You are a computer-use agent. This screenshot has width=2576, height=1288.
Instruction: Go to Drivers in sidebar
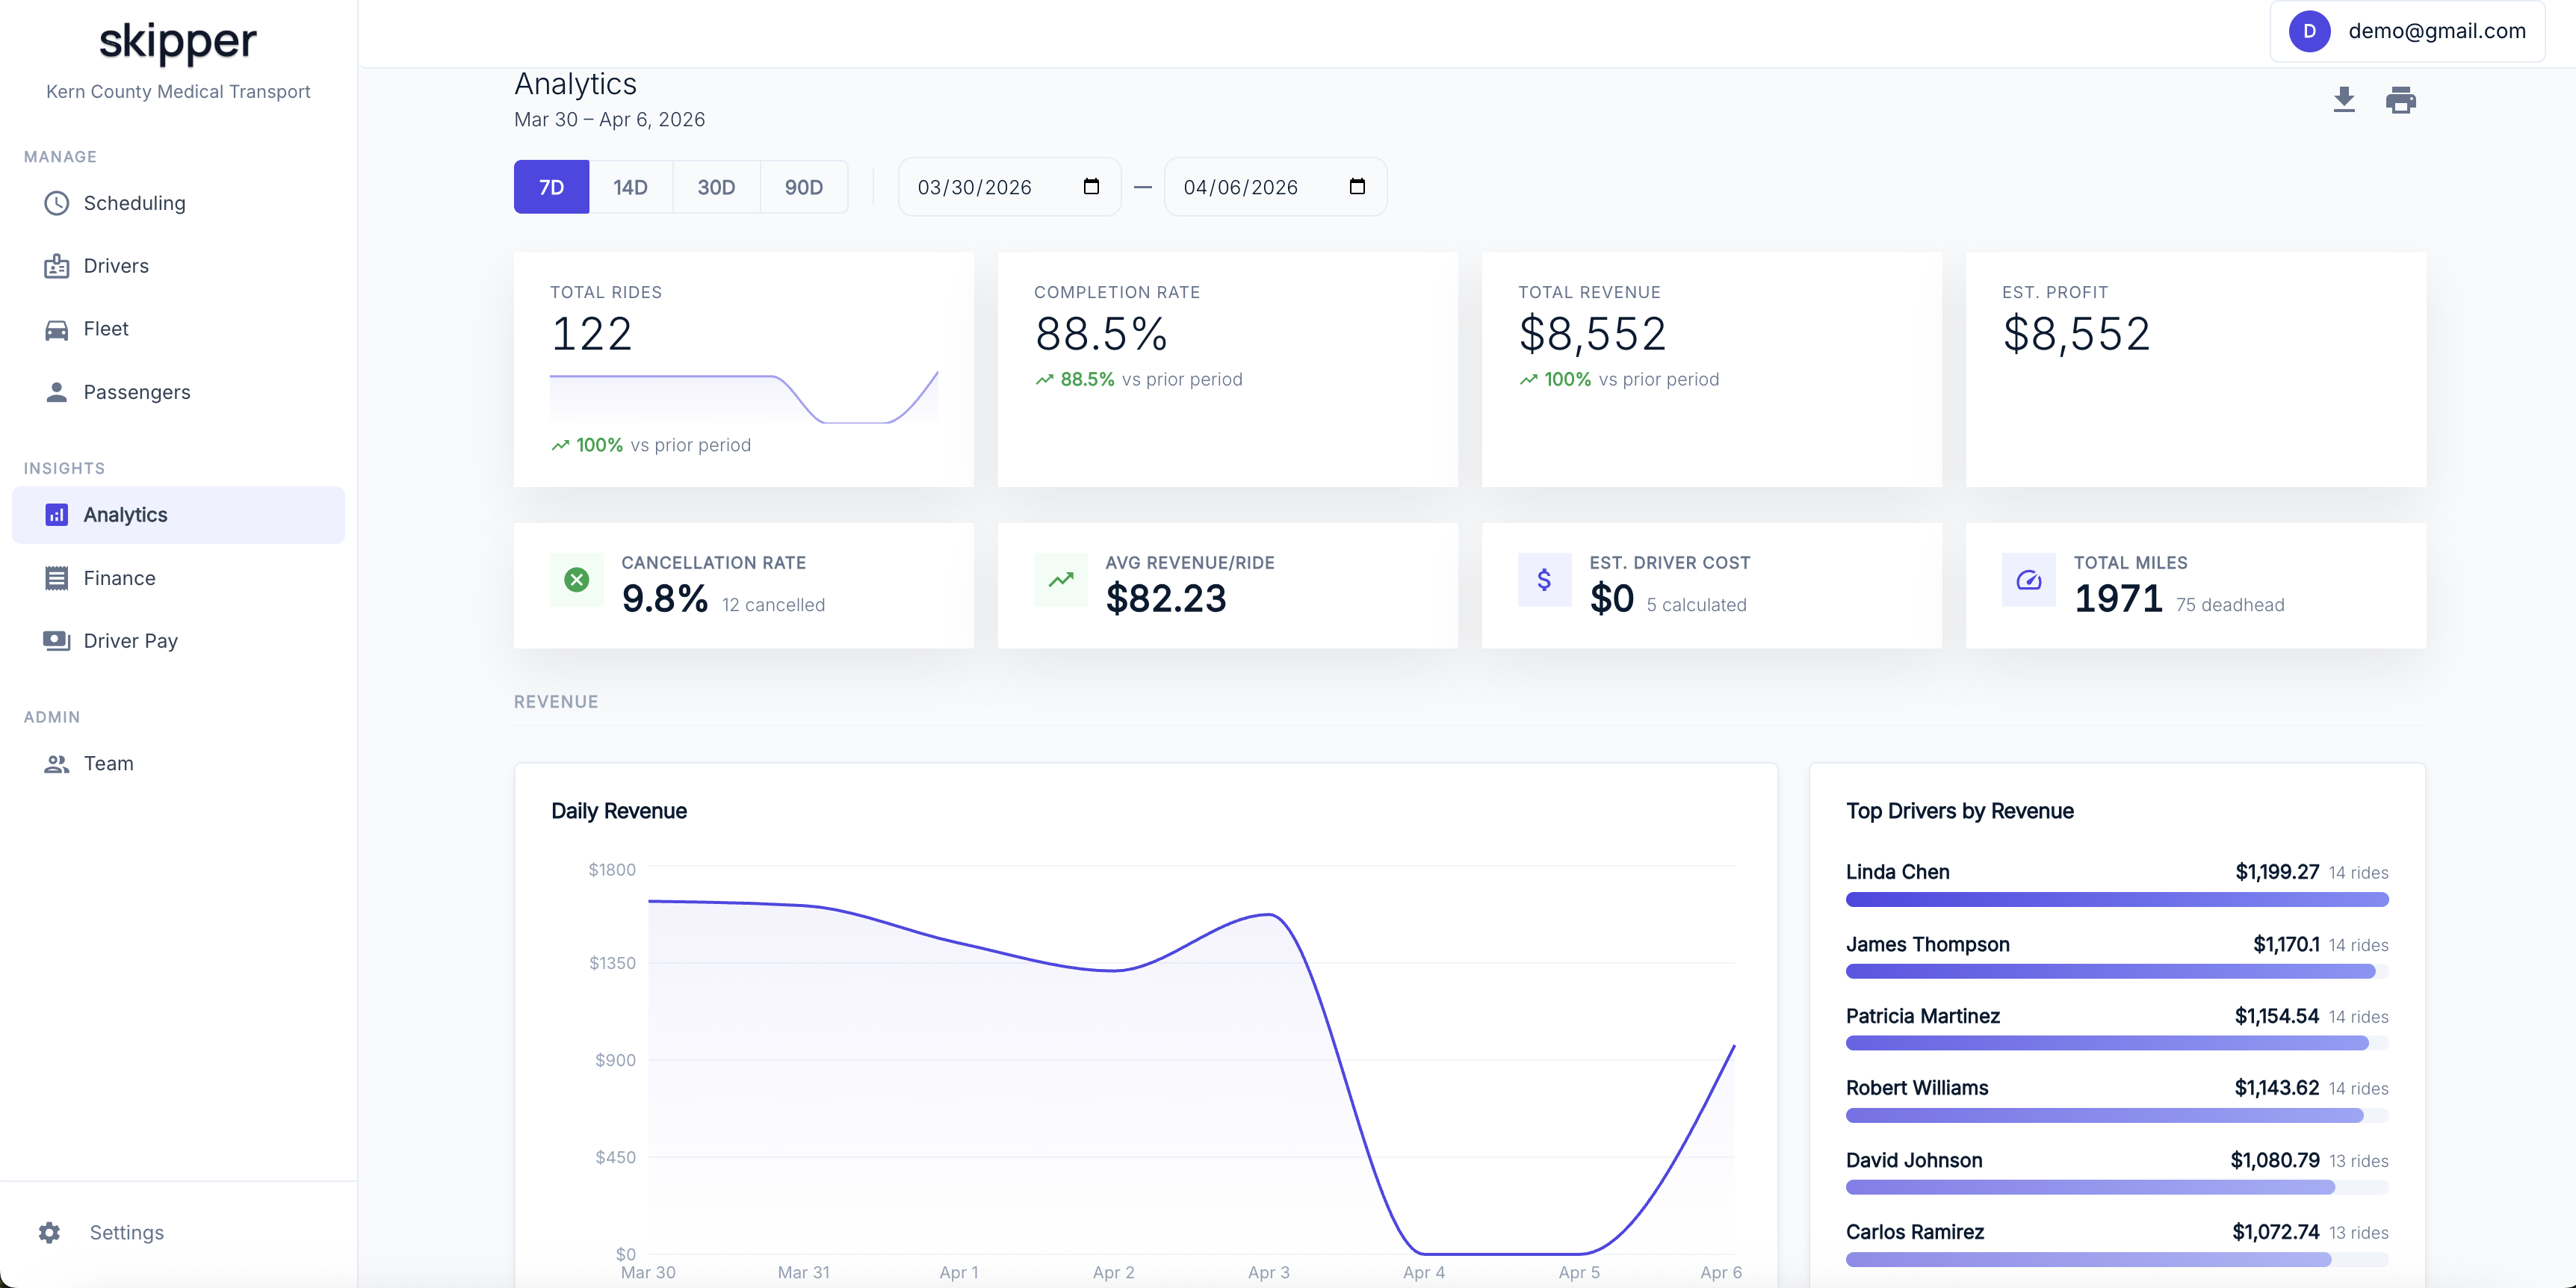(x=178, y=266)
